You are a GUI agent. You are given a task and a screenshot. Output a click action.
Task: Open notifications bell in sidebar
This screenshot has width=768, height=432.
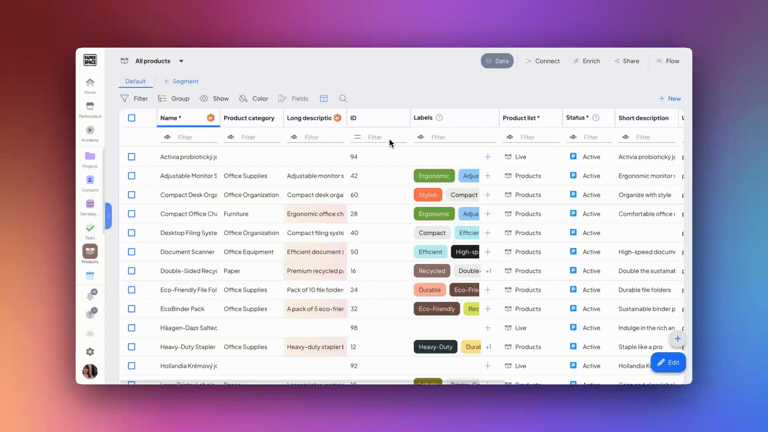click(90, 296)
